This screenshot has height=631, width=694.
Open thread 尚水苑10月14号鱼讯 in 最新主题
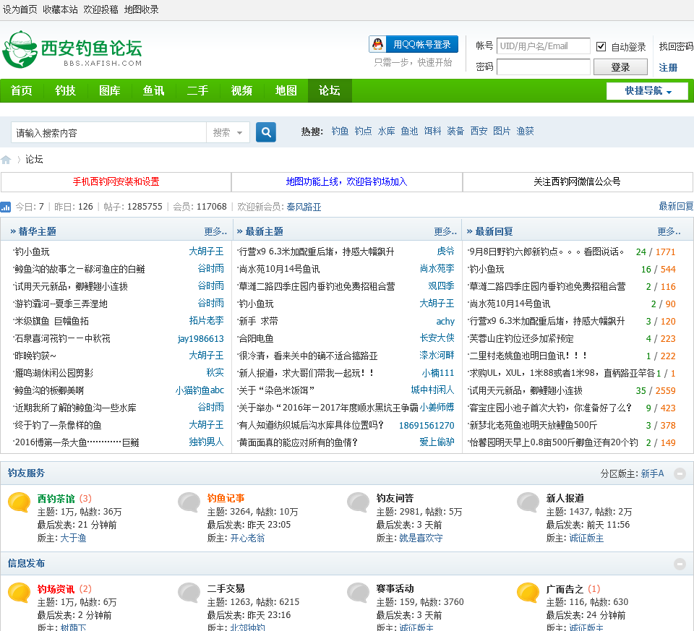(x=279, y=269)
